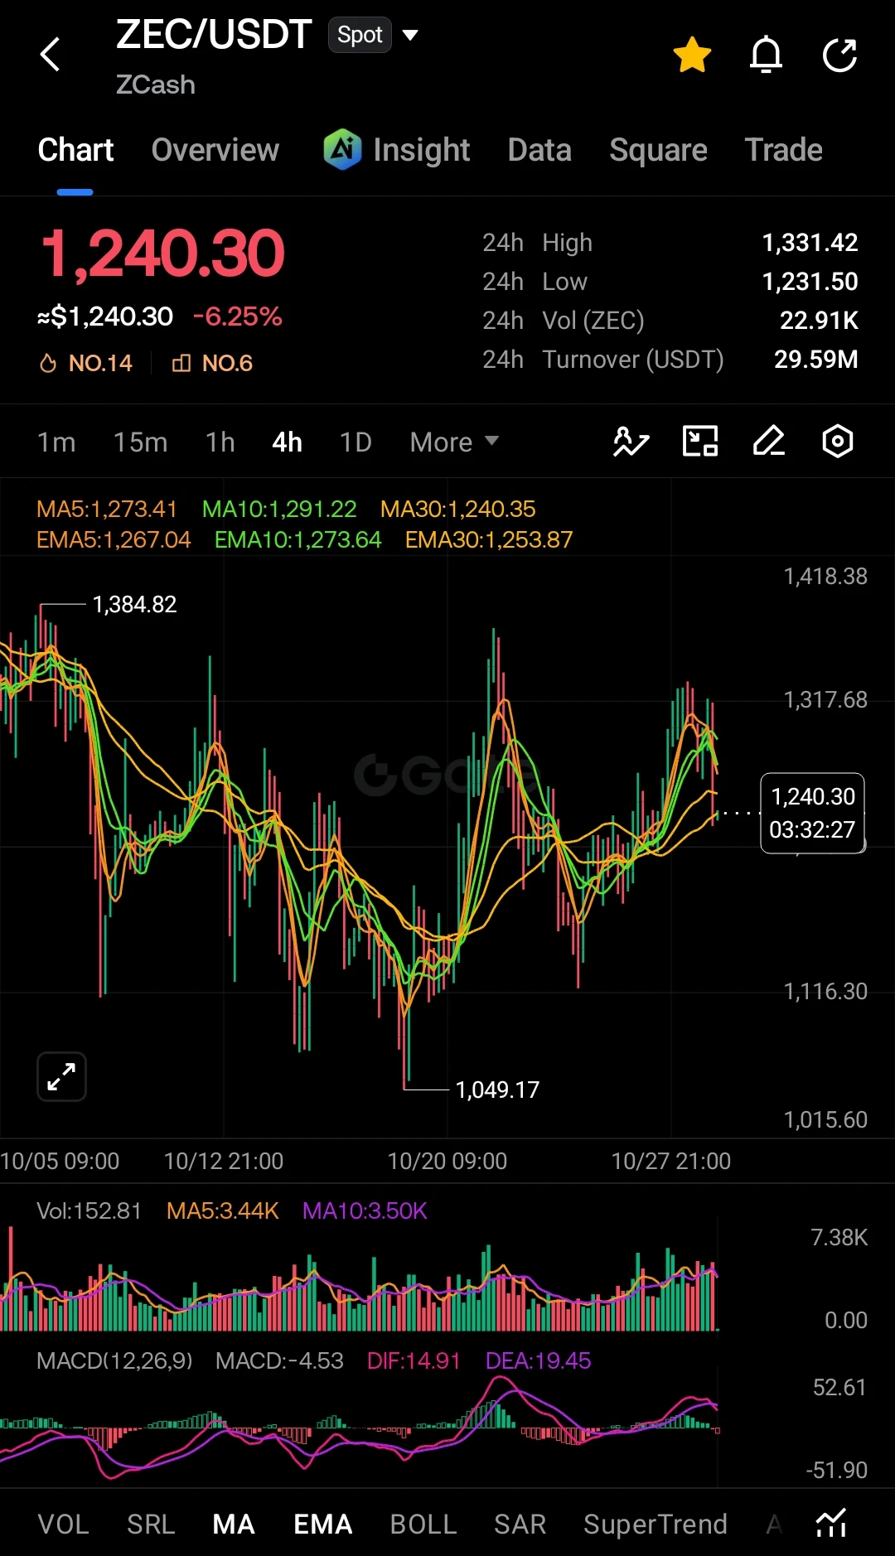Open the More timeframes dropdown
The height and width of the screenshot is (1556, 895).
click(x=454, y=442)
